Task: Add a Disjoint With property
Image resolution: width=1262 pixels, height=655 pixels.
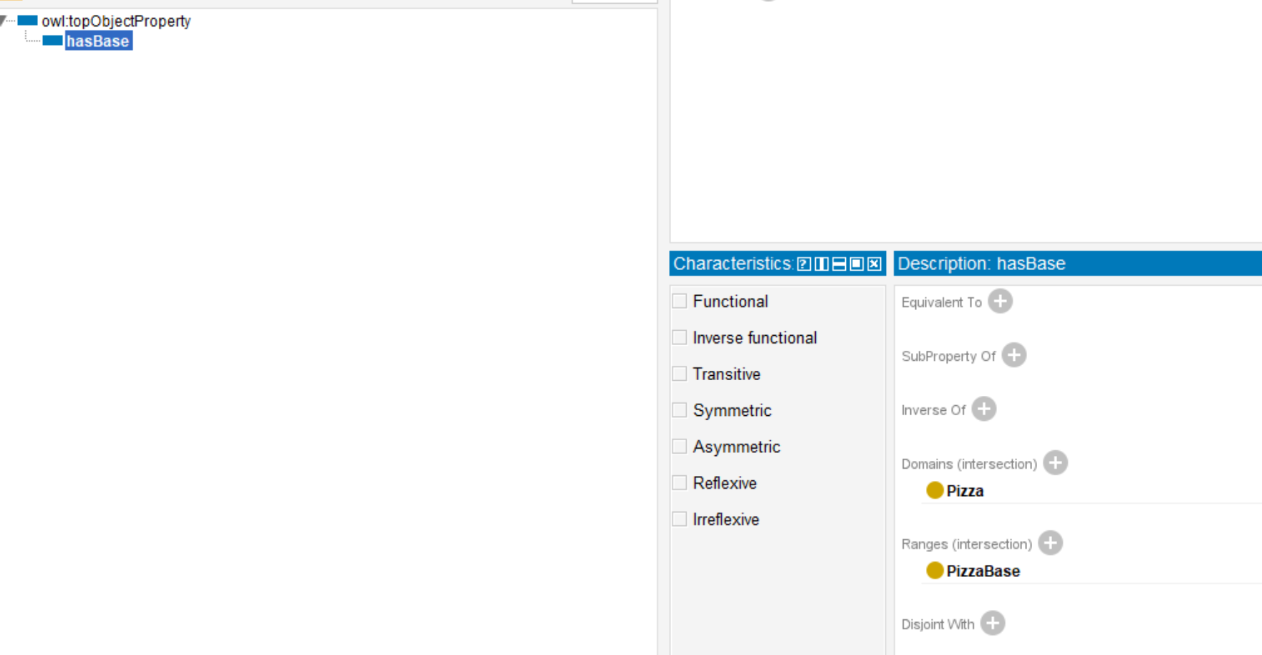Action: pos(993,623)
